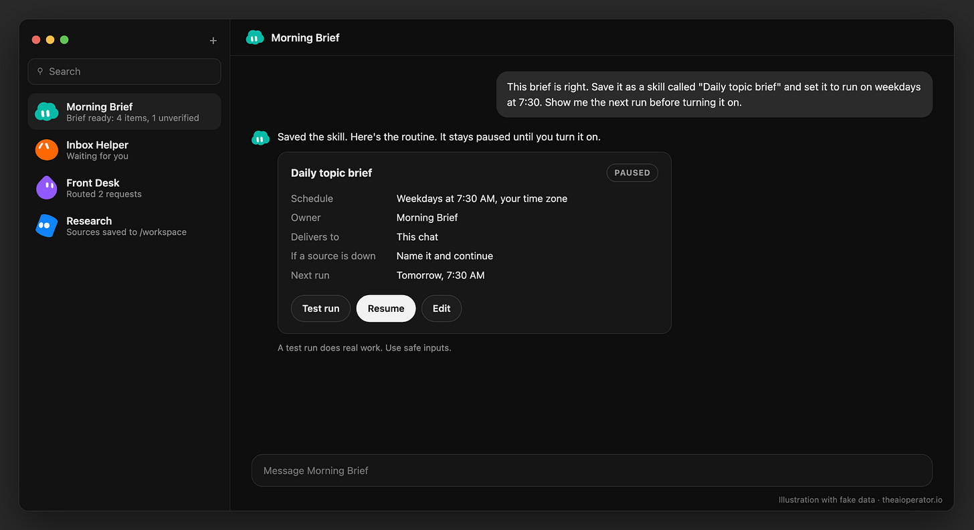974x530 pixels.
Task: Click the PAUSED status badge
Action: coord(632,173)
